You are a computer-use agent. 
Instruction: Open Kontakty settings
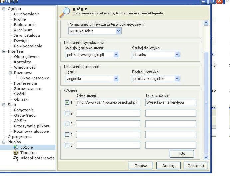click(x=22, y=62)
